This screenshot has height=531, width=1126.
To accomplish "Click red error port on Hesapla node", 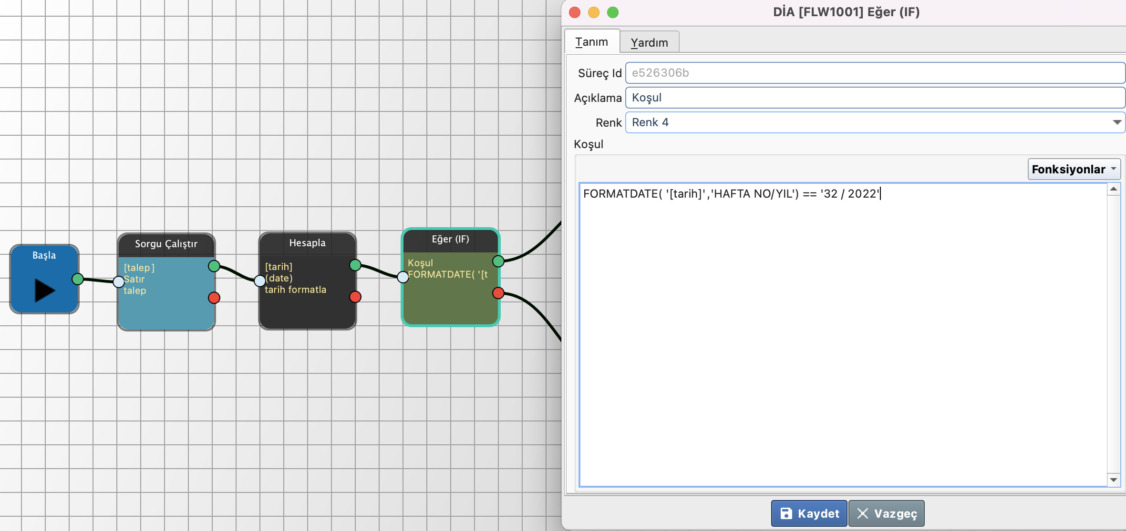I will [355, 297].
